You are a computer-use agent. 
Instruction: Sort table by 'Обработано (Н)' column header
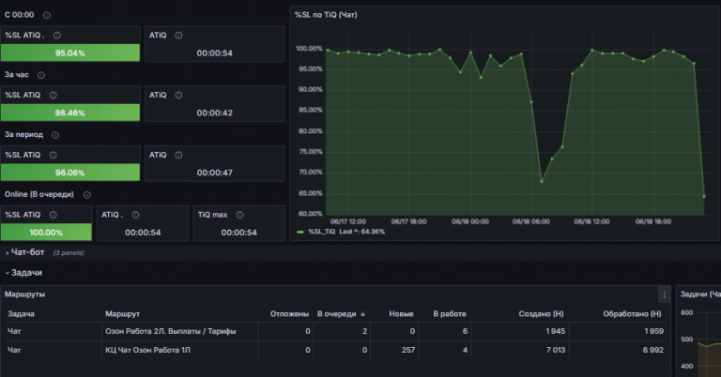(x=632, y=314)
